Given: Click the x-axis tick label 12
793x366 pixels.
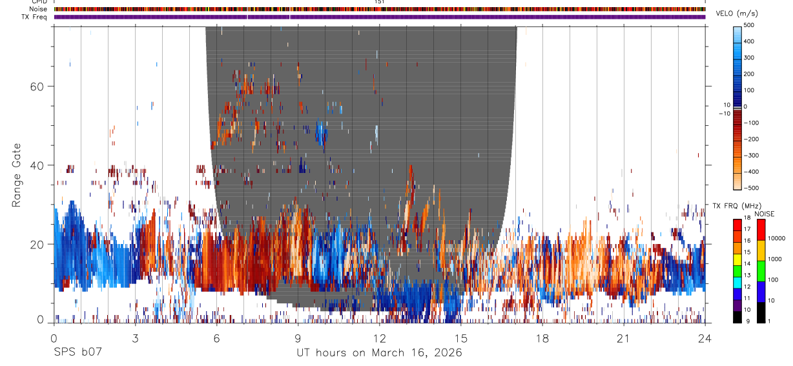Looking at the screenshot, I should [379, 339].
